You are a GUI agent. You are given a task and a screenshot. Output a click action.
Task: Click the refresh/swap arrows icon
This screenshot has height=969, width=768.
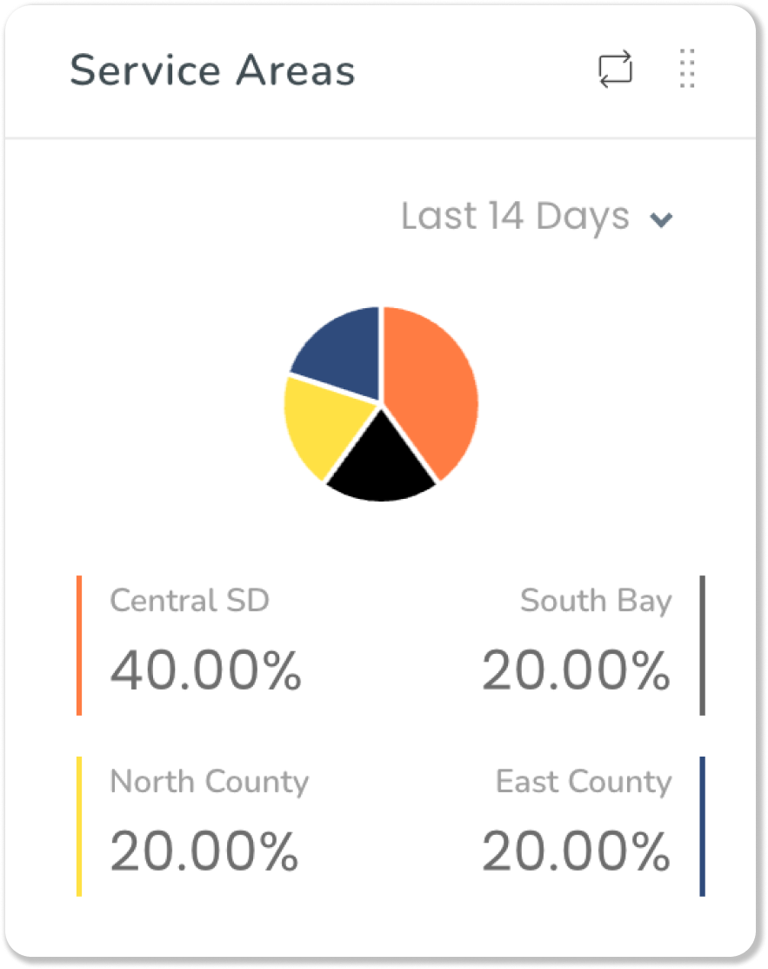click(616, 69)
